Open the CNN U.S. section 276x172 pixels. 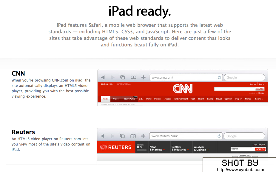(x=141, y=99)
